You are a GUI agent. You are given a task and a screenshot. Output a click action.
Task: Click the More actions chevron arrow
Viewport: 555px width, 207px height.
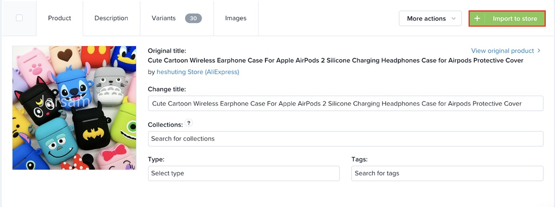coord(454,19)
